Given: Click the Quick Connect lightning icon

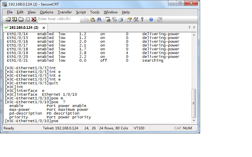Looking at the screenshot, I should (15, 19).
